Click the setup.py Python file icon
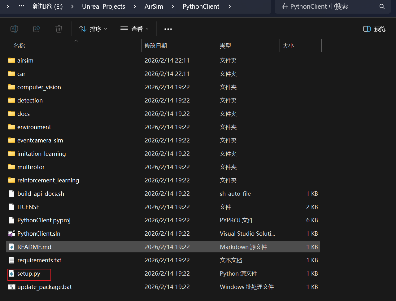Image resolution: width=396 pixels, height=301 pixels. click(12, 273)
